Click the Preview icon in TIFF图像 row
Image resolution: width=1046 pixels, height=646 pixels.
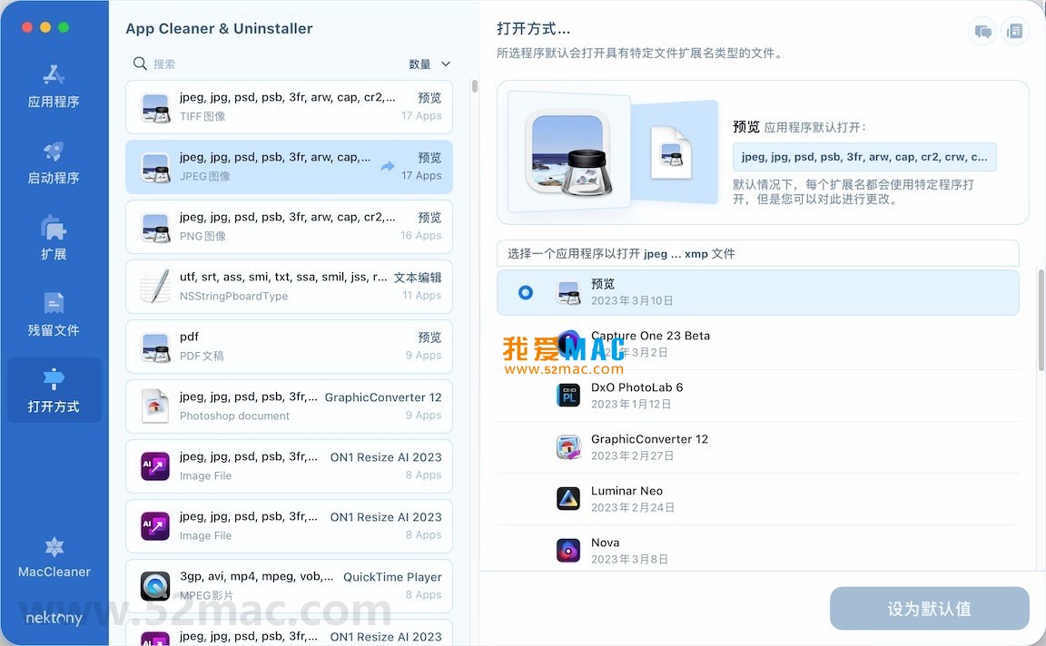[x=155, y=107]
